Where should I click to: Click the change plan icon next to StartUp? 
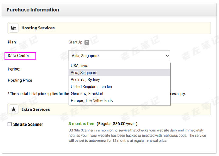(x=87, y=43)
